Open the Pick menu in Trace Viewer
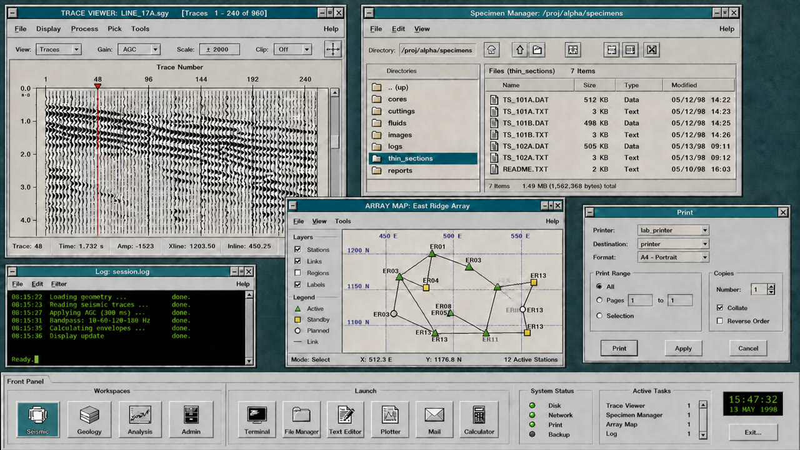 click(114, 29)
